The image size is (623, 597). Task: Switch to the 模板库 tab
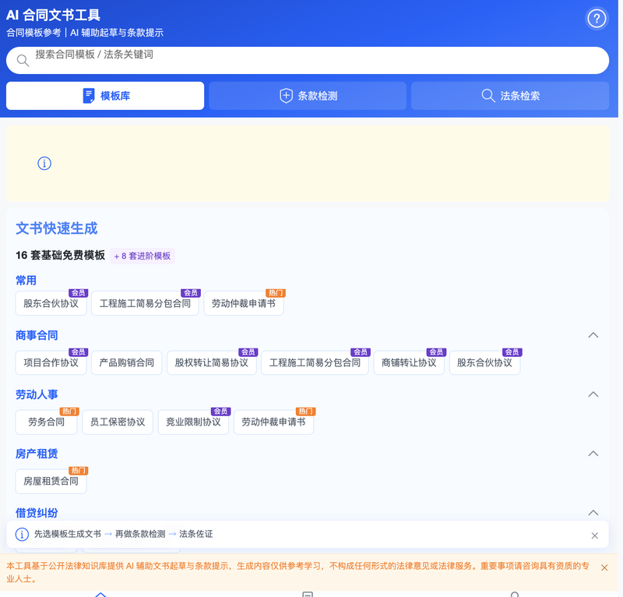[x=105, y=96]
